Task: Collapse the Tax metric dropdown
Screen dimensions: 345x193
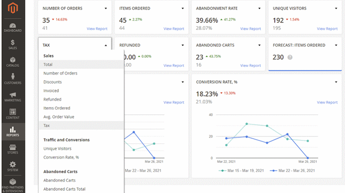Action: click(x=106, y=45)
